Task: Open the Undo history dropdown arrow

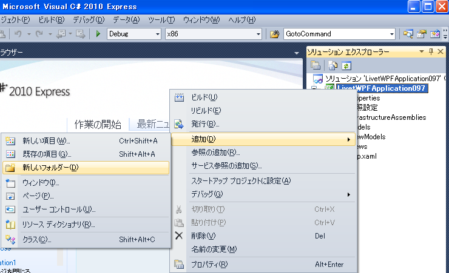Action: click(29, 35)
